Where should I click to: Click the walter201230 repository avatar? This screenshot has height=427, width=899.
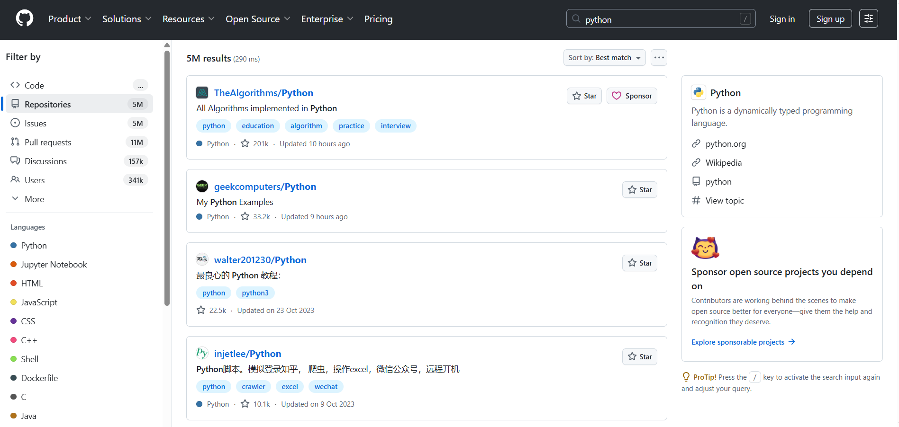pos(202,259)
